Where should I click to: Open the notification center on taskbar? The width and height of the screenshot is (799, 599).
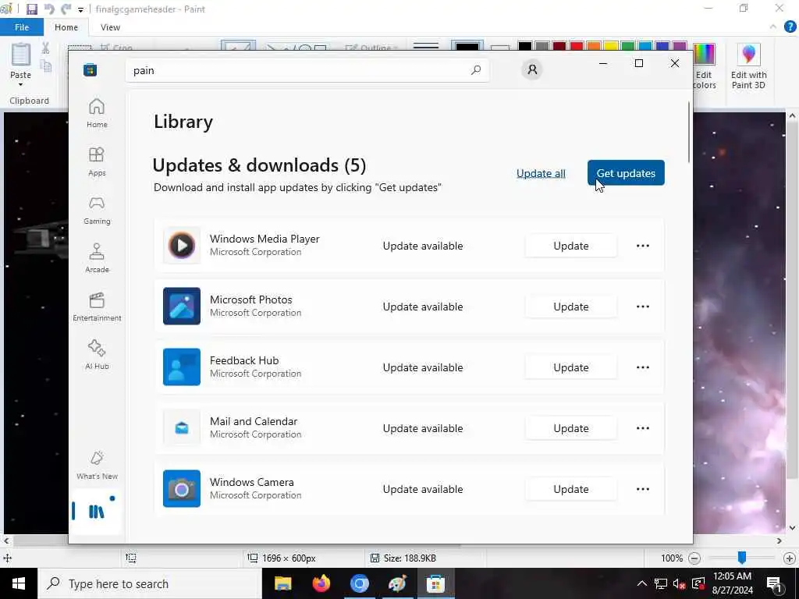[x=775, y=583]
